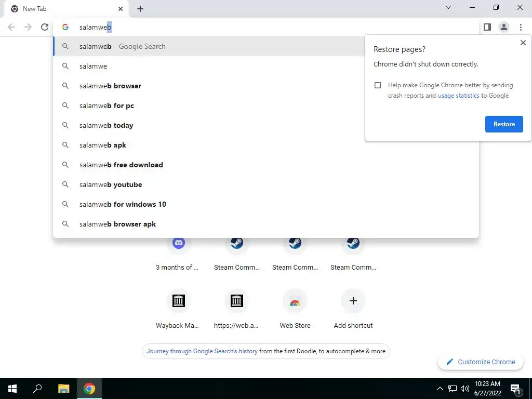The height and width of the screenshot is (399, 532).
Task: Open the tab search chevron
Action: tap(448, 7)
